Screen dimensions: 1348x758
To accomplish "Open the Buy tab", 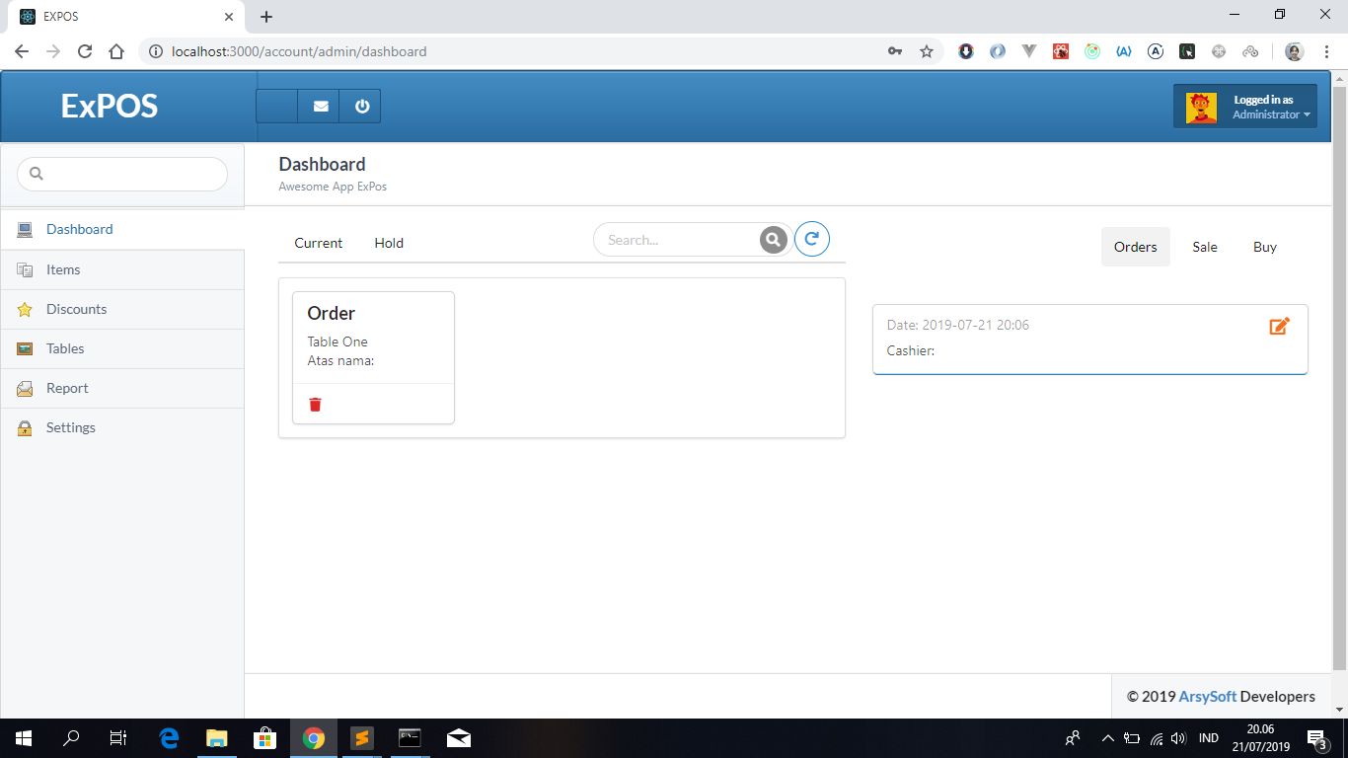I will point(1264,247).
